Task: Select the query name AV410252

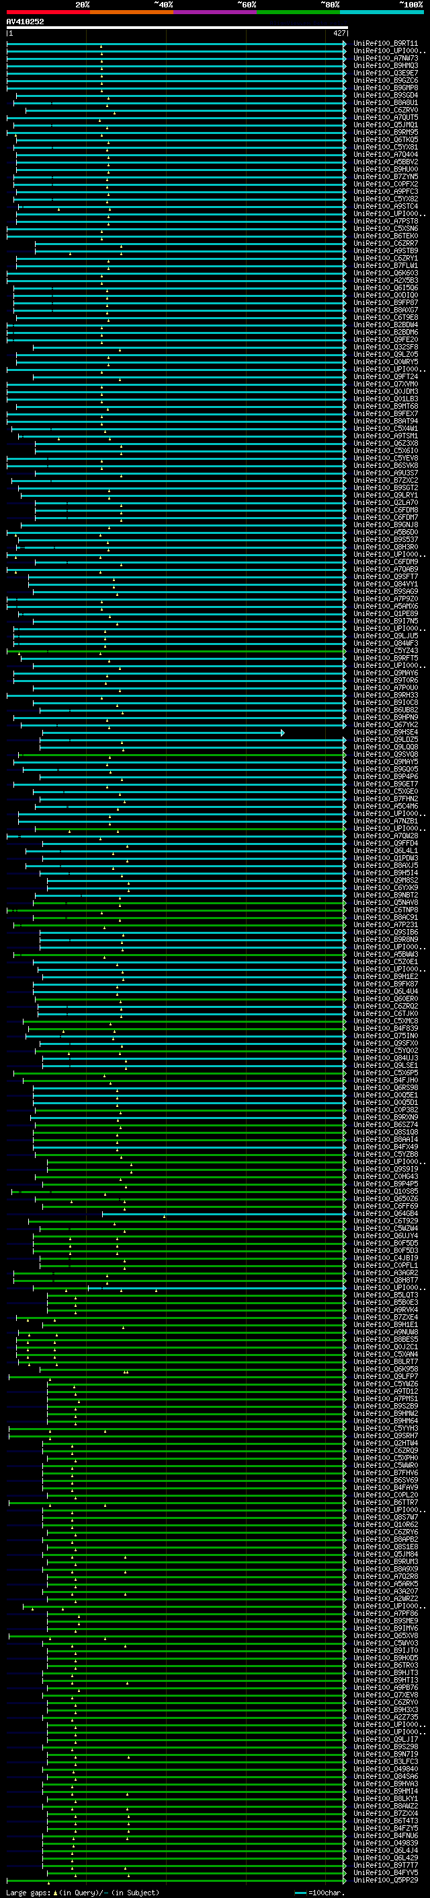Action: click(25, 22)
